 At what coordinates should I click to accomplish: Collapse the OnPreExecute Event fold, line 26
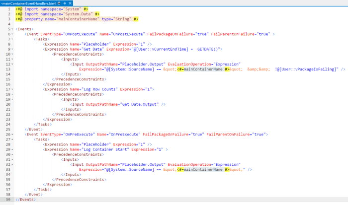pyautogui.click(x=12, y=135)
